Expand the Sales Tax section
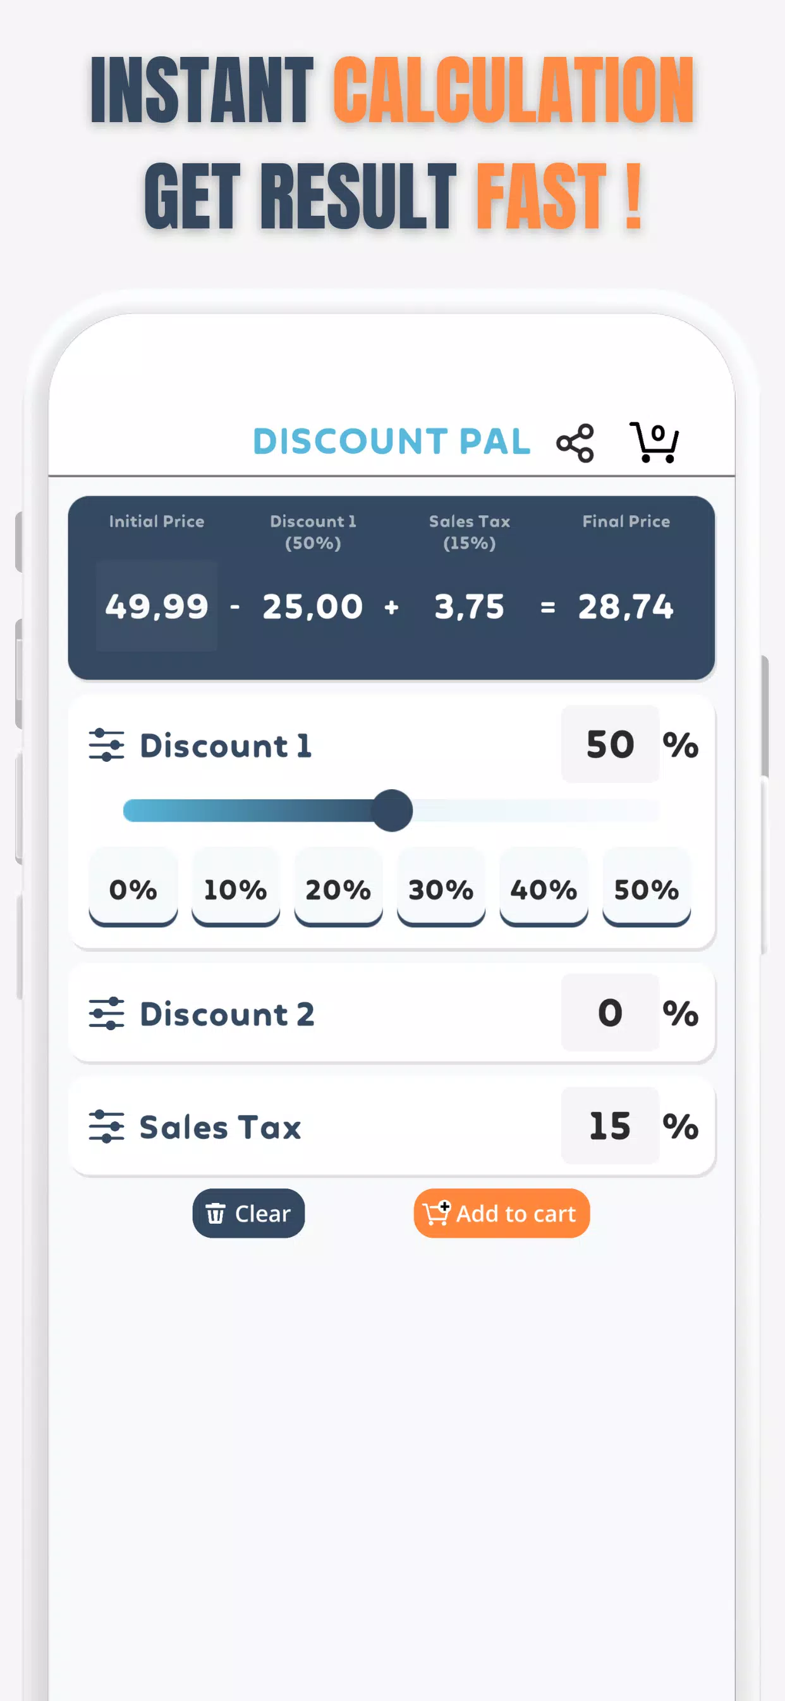Image resolution: width=785 pixels, height=1701 pixels. click(x=221, y=1126)
